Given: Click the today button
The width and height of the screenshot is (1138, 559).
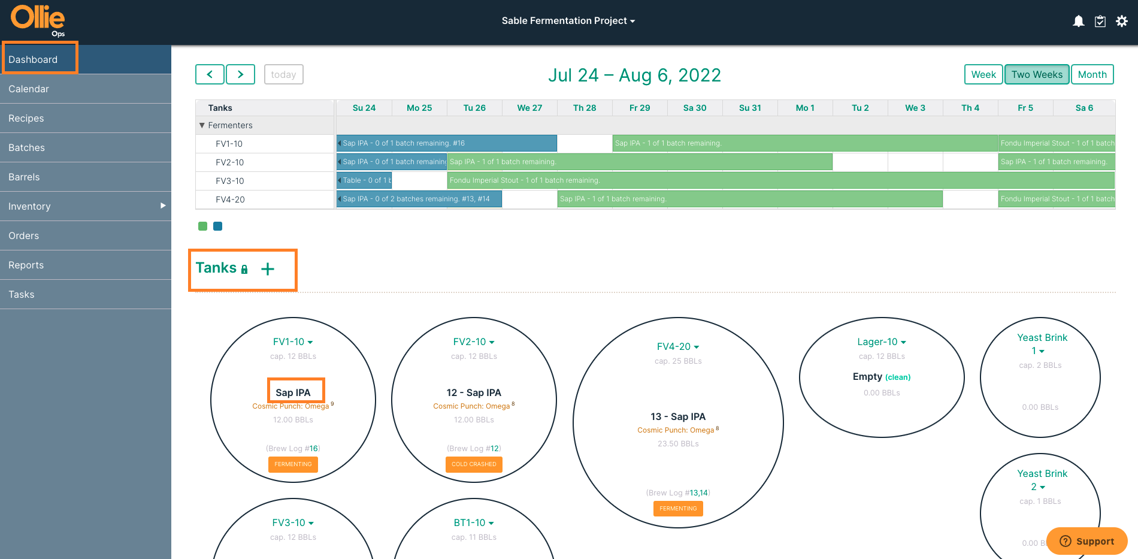Looking at the screenshot, I should [x=283, y=74].
